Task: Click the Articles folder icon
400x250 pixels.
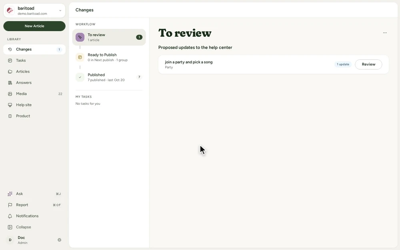Action: [10, 72]
